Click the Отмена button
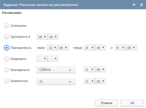Screen dimensions: 146x108 [106, 103]
